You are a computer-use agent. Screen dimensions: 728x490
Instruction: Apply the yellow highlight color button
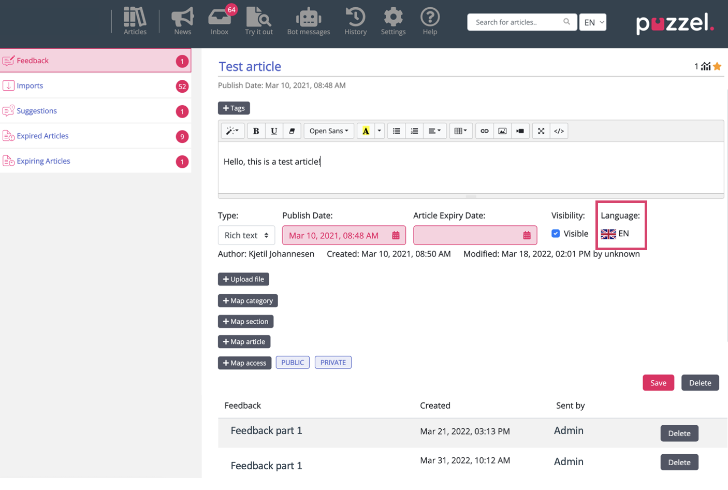tap(366, 131)
